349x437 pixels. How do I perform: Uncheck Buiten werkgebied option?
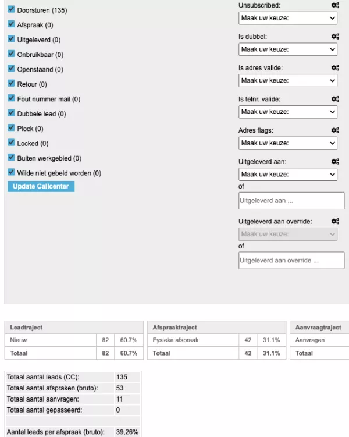11,158
